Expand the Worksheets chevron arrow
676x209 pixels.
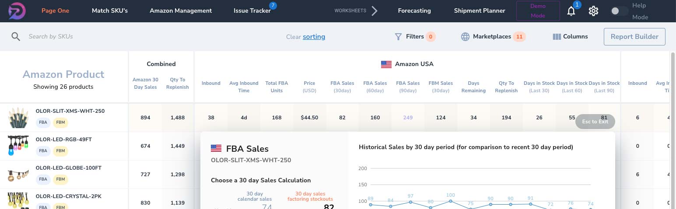(x=374, y=11)
